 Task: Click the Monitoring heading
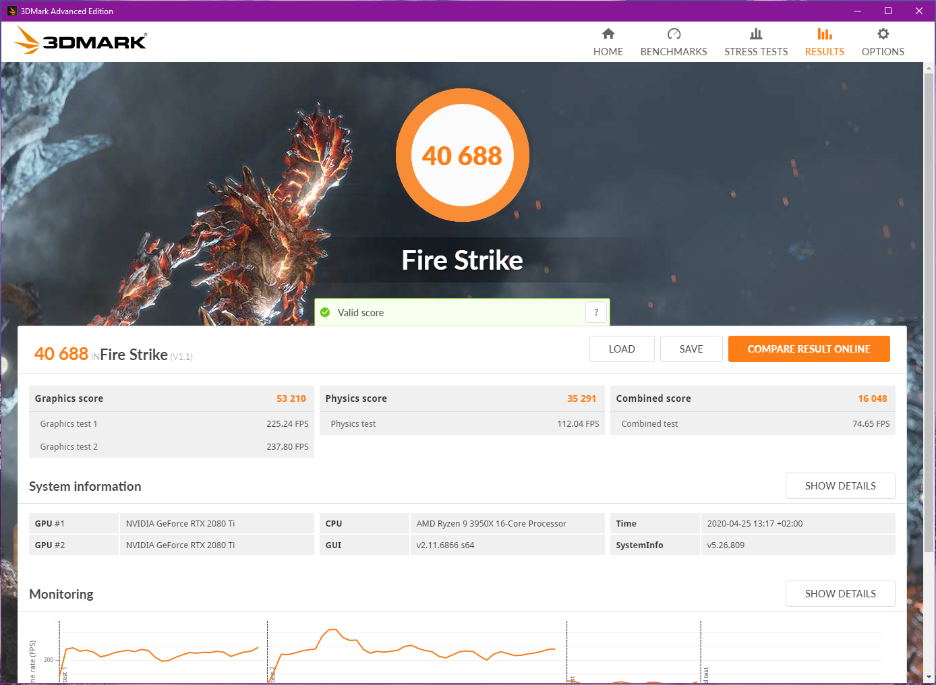[61, 594]
